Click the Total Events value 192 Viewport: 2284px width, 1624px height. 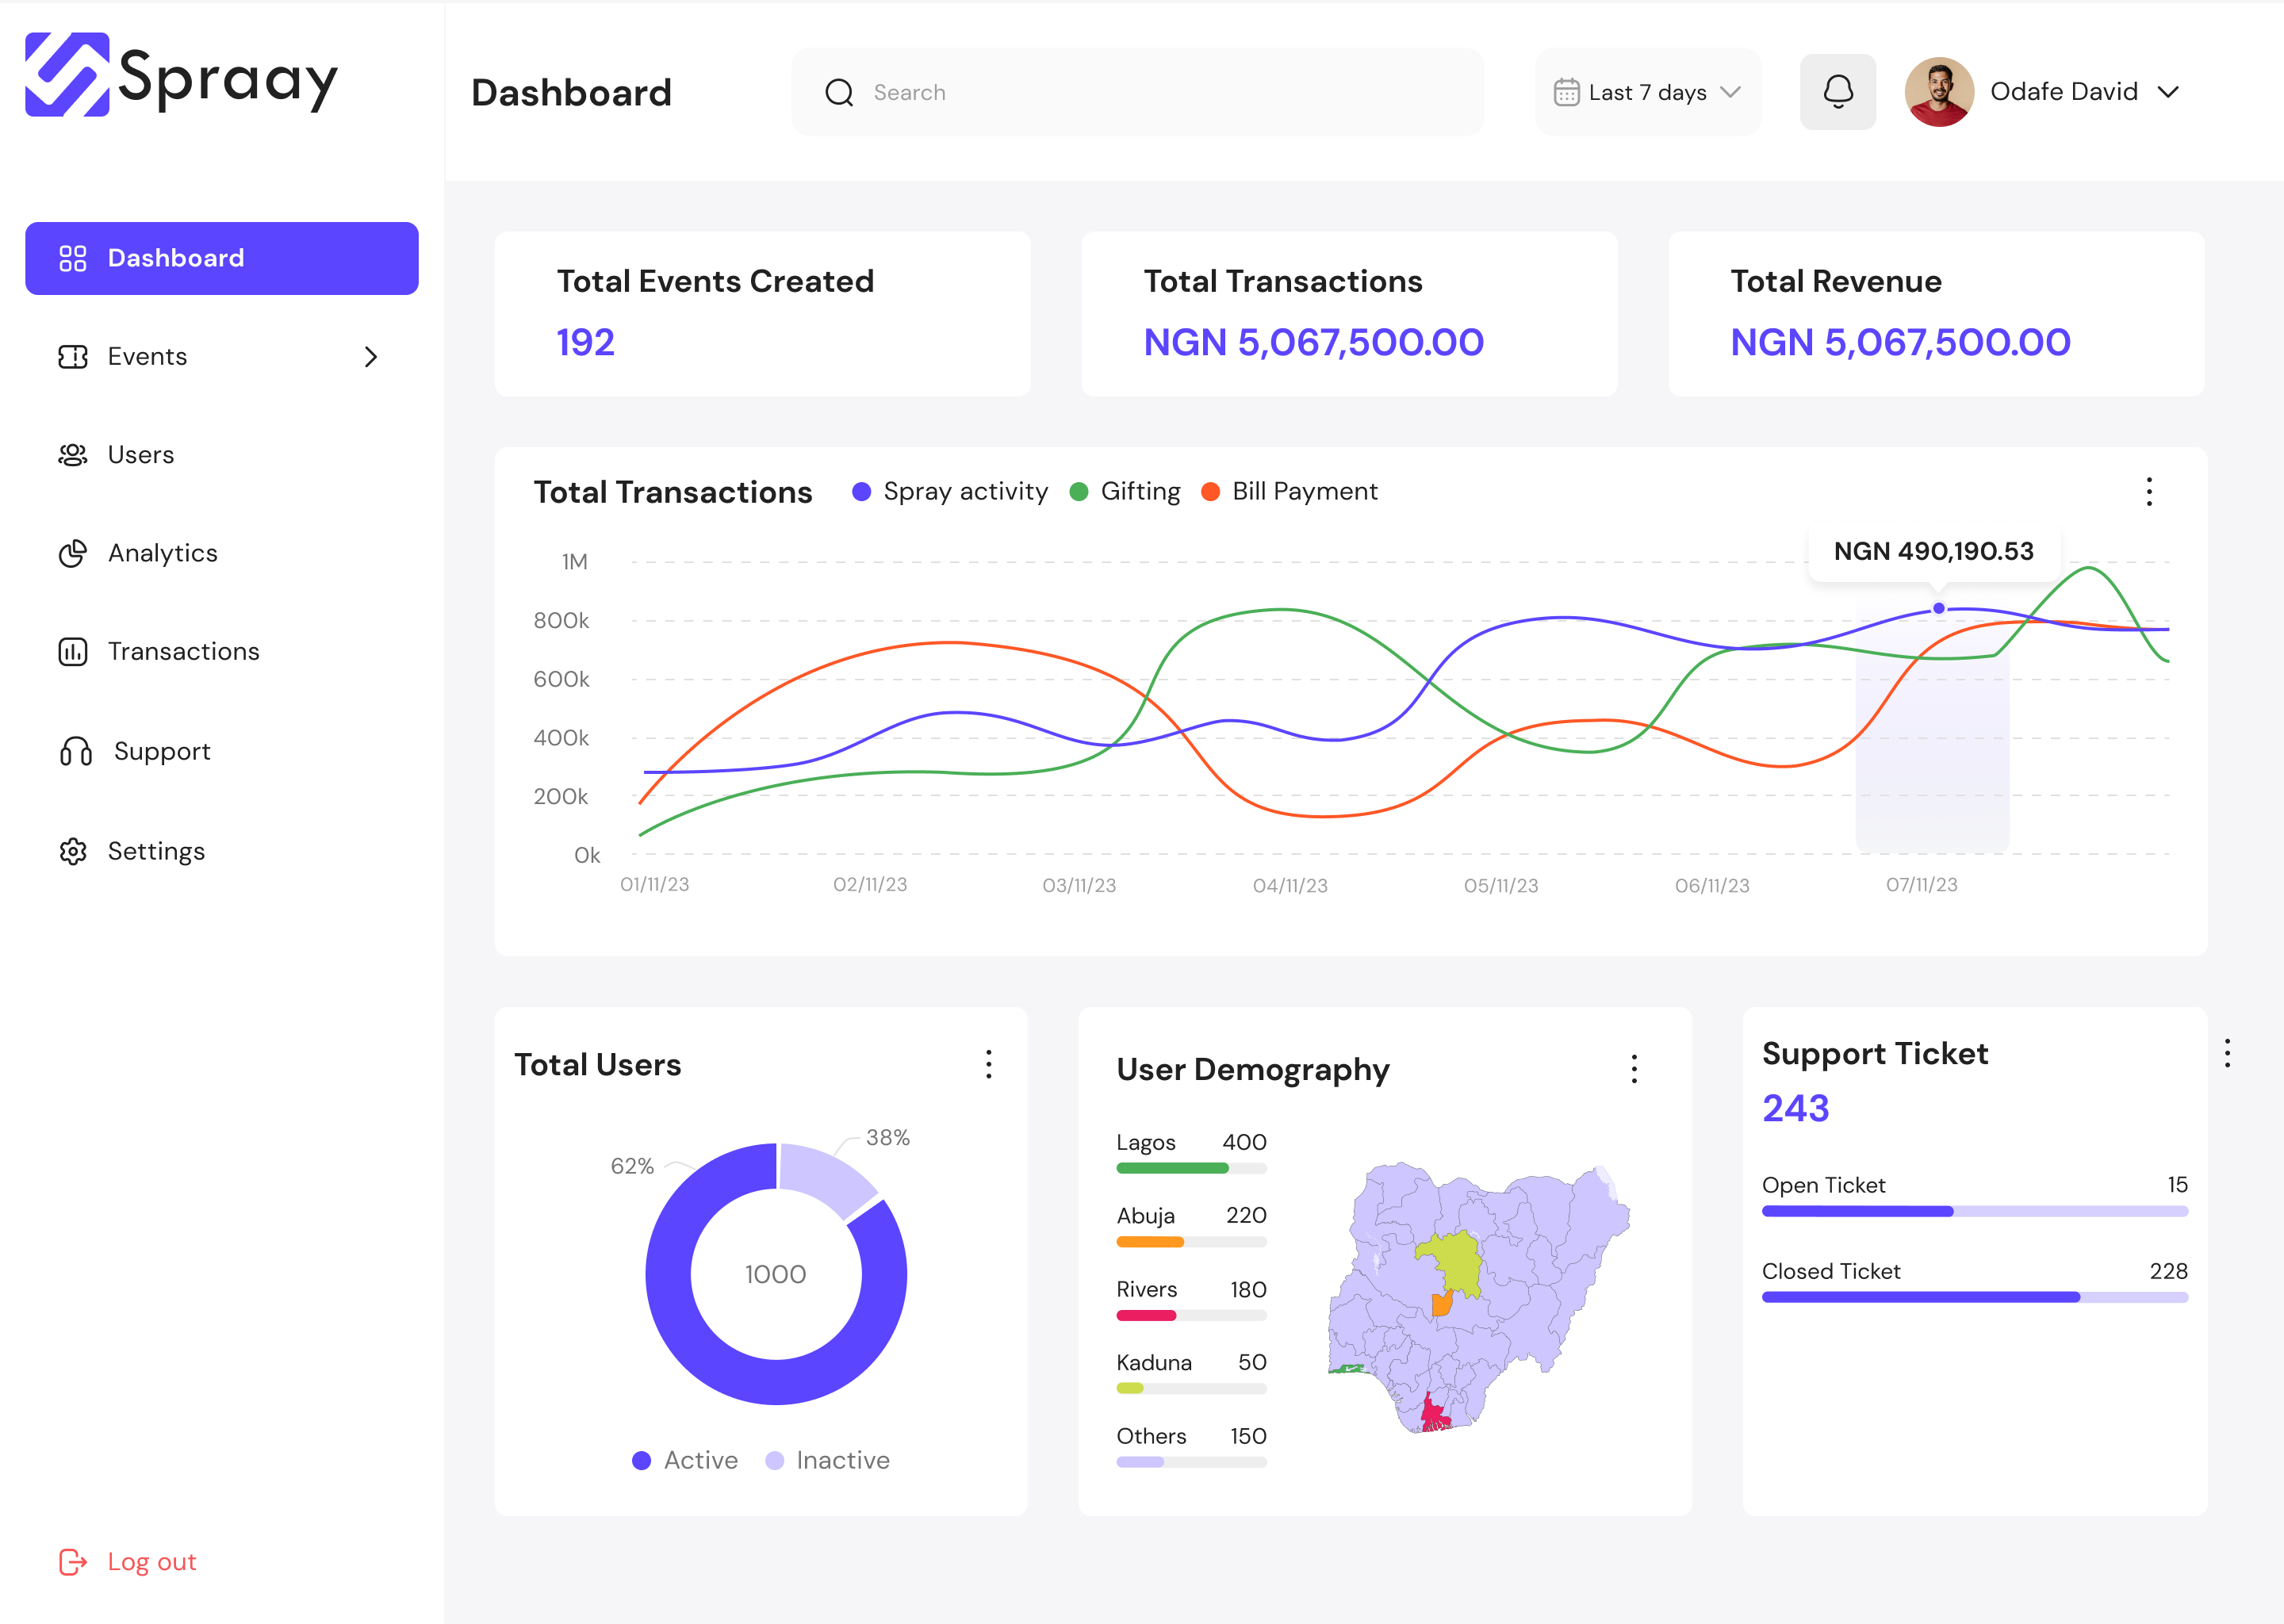pyautogui.click(x=586, y=342)
